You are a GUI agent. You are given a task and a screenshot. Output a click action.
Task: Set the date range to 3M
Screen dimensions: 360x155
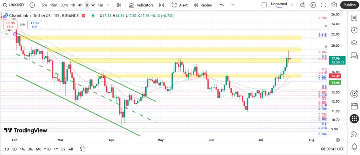tap(30, 149)
